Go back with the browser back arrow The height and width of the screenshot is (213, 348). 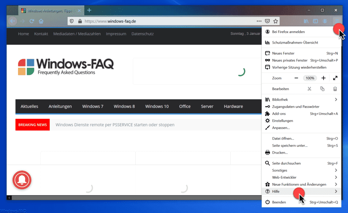coord(13,21)
